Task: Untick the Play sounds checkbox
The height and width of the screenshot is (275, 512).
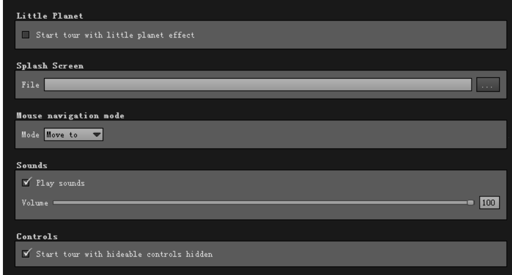Action: pos(26,182)
